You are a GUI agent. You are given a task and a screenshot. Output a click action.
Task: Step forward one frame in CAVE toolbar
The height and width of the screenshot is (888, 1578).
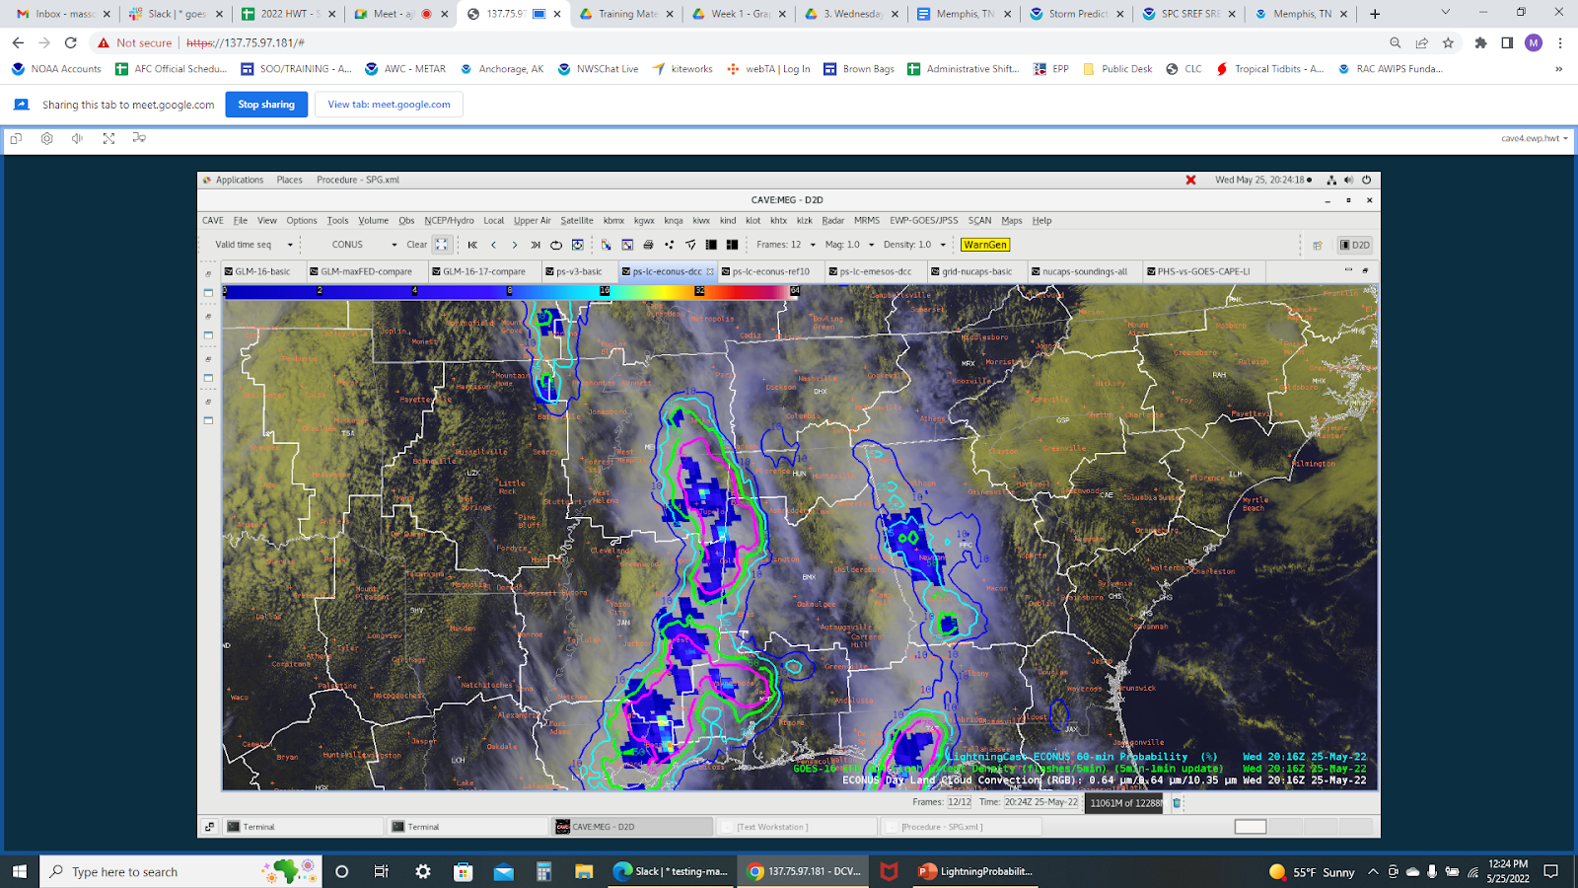pos(514,245)
